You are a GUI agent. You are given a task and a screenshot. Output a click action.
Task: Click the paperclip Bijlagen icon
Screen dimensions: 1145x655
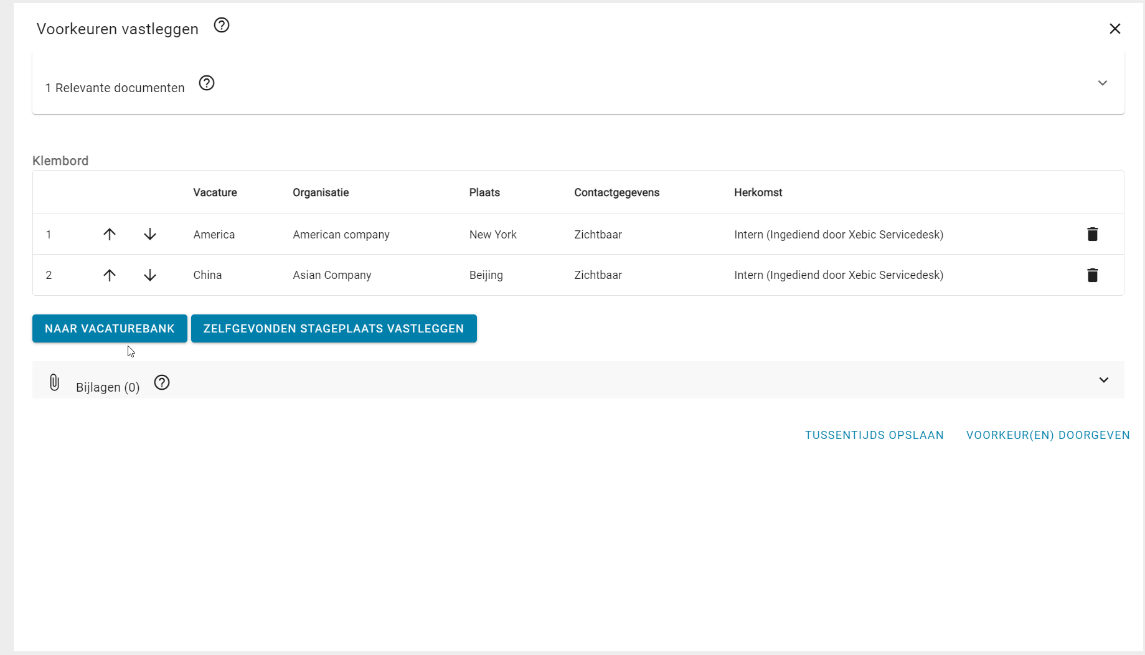tap(54, 382)
